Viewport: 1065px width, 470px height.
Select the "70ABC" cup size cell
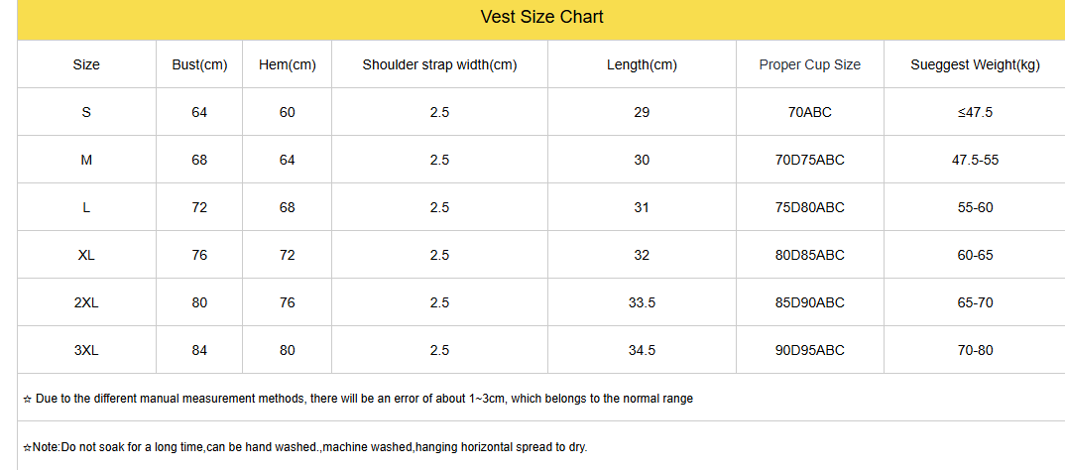(x=809, y=113)
